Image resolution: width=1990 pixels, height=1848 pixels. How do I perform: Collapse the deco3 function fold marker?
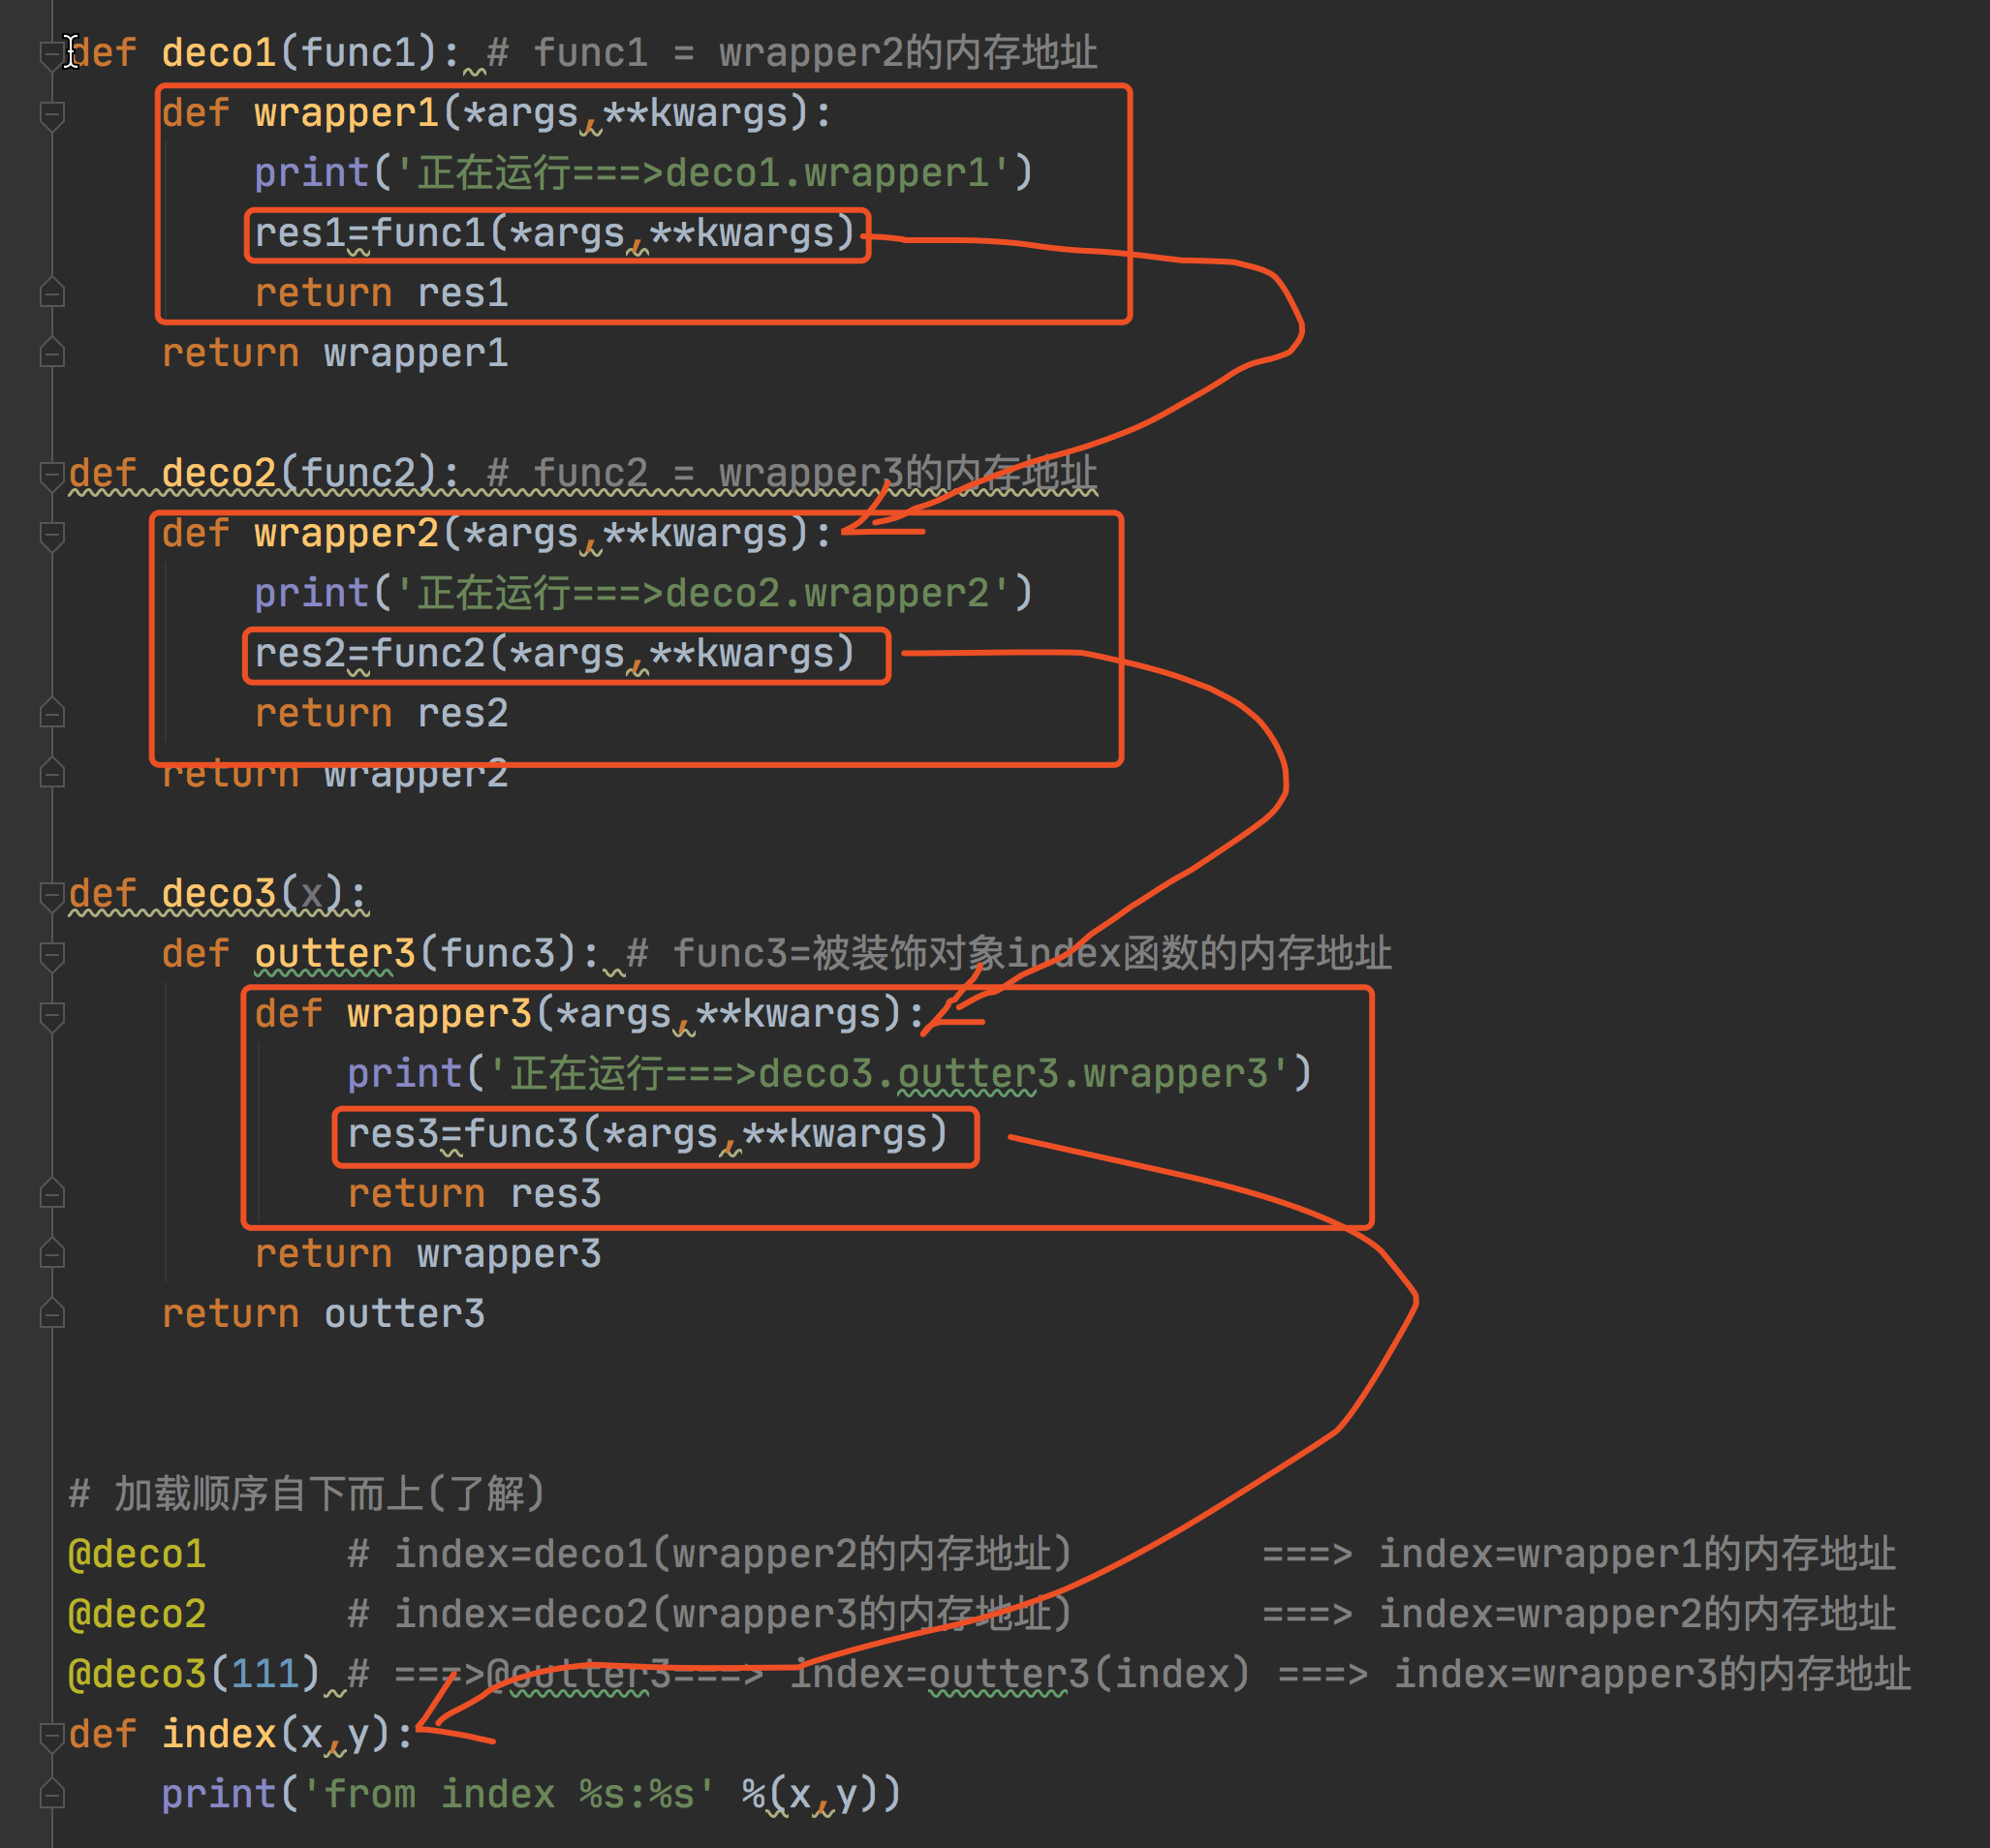point(52,894)
